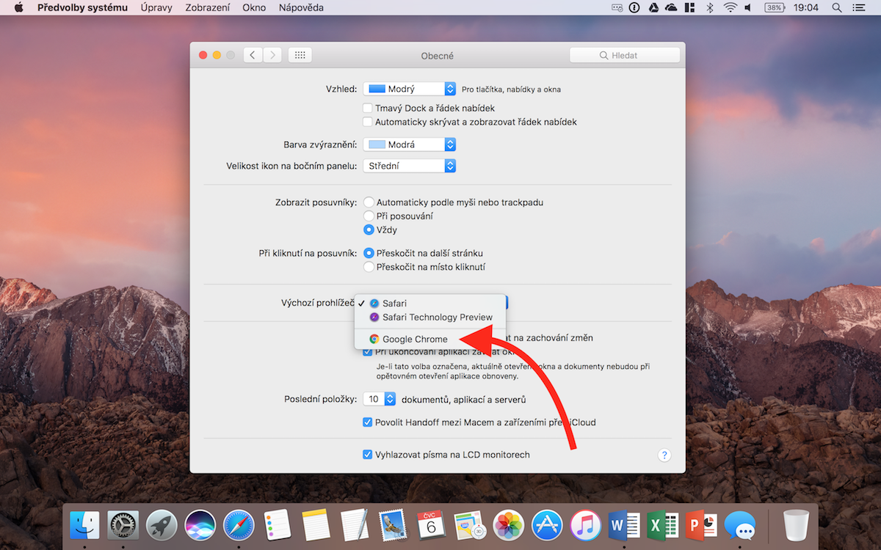Select Google Chrome as default browser
Image resolution: width=881 pixels, height=550 pixels.
click(x=430, y=339)
